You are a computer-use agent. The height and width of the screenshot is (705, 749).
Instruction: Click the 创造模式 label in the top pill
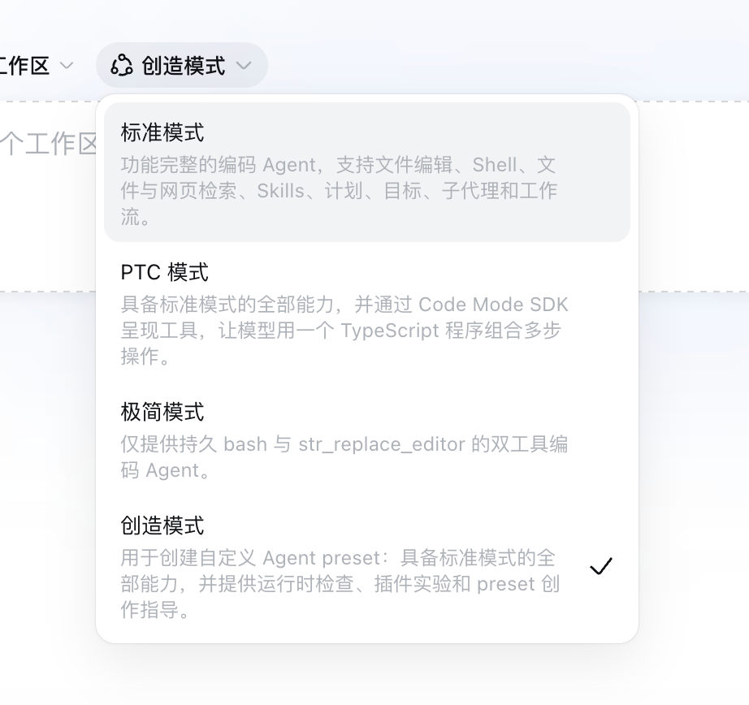(x=183, y=66)
